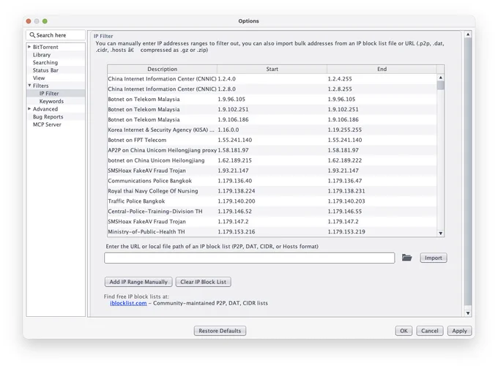Select the Communications Police Bangkok row
This screenshot has height=369, width=498.
(272, 181)
